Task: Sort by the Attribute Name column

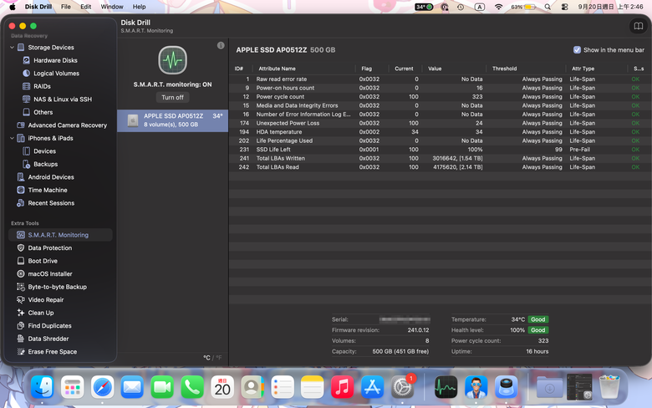Action: pos(277,69)
